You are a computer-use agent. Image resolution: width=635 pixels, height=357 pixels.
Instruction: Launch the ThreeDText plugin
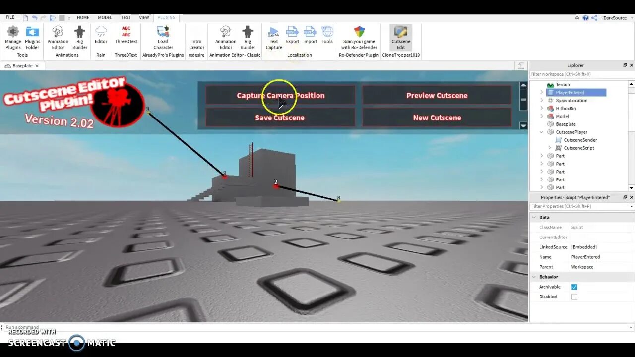point(126,35)
